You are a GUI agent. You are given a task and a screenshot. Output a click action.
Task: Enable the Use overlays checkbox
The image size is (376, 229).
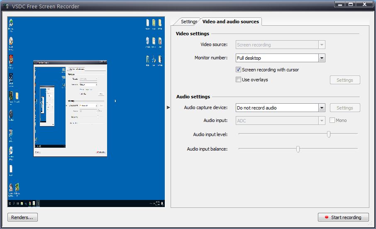click(x=238, y=80)
